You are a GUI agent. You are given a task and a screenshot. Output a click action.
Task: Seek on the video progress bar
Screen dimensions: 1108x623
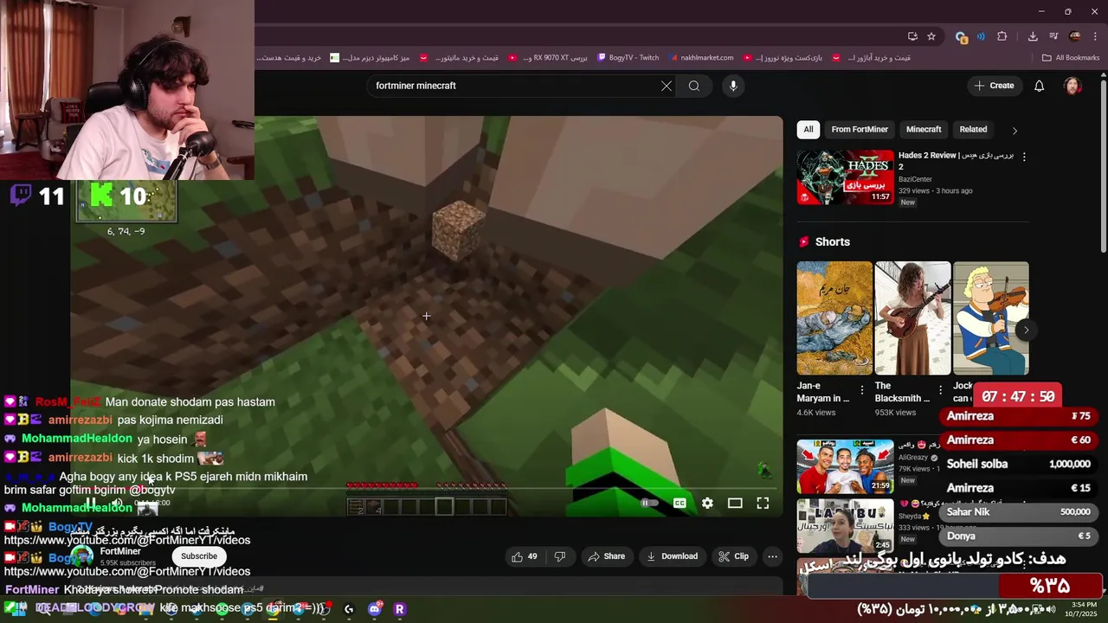pyautogui.click(x=426, y=489)
